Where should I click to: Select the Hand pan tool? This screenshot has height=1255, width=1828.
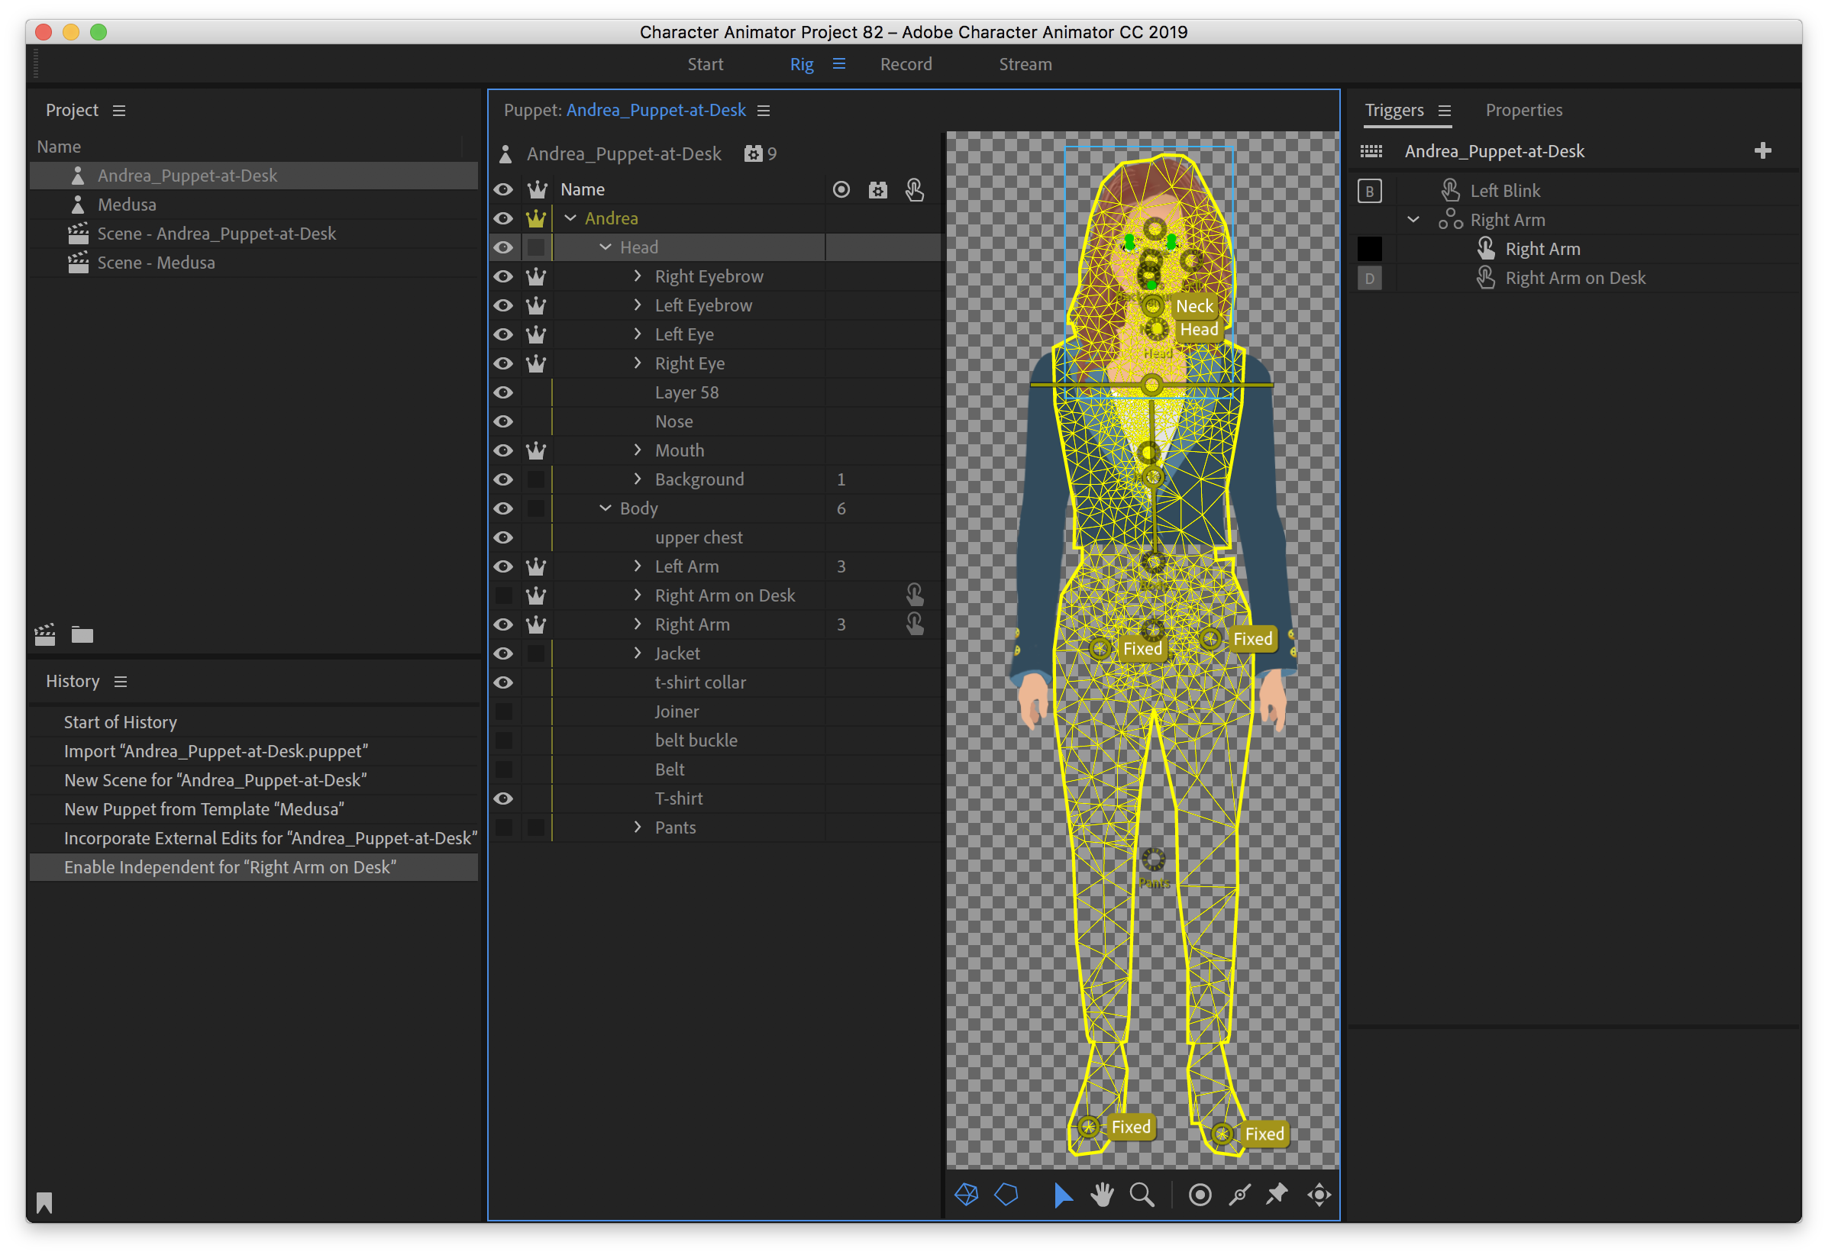click(1102, 1195)
